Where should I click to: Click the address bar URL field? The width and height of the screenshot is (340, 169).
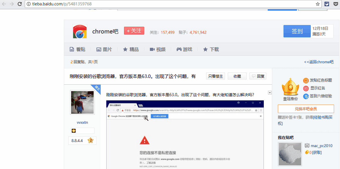pyautogui.click(x=173, y=4)
